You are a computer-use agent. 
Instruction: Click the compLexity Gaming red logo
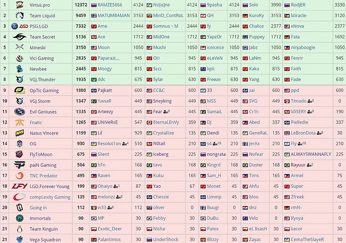click(x=19, y=197)
